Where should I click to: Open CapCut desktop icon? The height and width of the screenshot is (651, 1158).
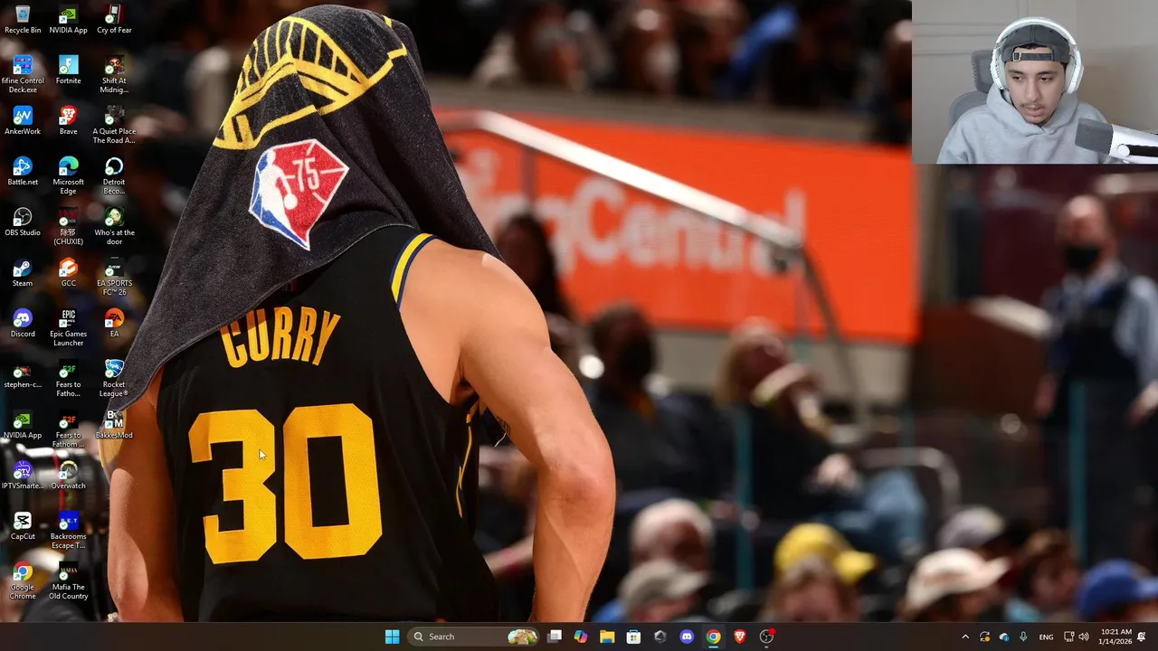(23, 526)
